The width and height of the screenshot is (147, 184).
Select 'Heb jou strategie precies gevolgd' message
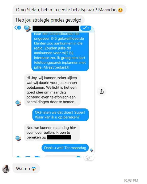pos(48,20)
